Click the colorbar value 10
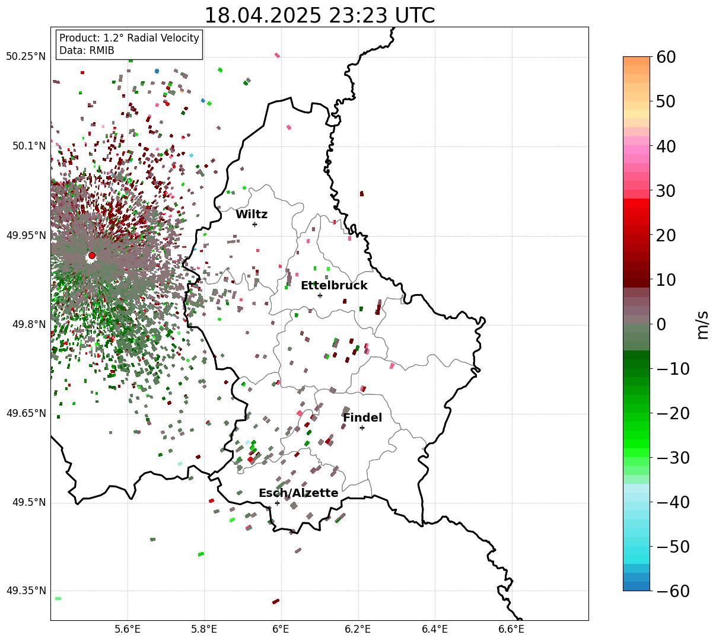Image resolution: width=716 pixels, height=641 pixels. pos(666,280)
